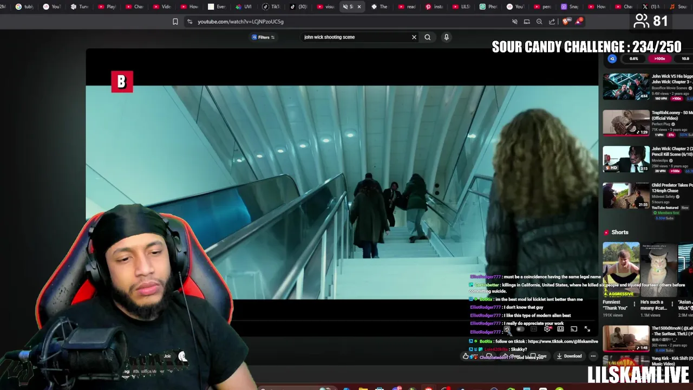Toggle closed captions CC in the player
693x390 pixels.
tap(534, 329)
